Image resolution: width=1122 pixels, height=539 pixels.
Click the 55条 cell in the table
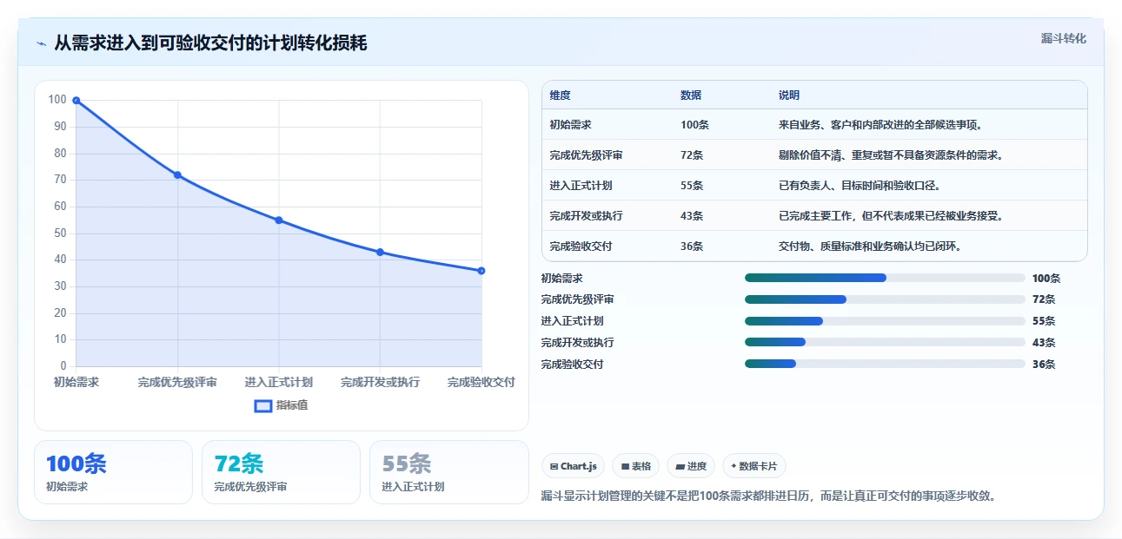point(693,186)
